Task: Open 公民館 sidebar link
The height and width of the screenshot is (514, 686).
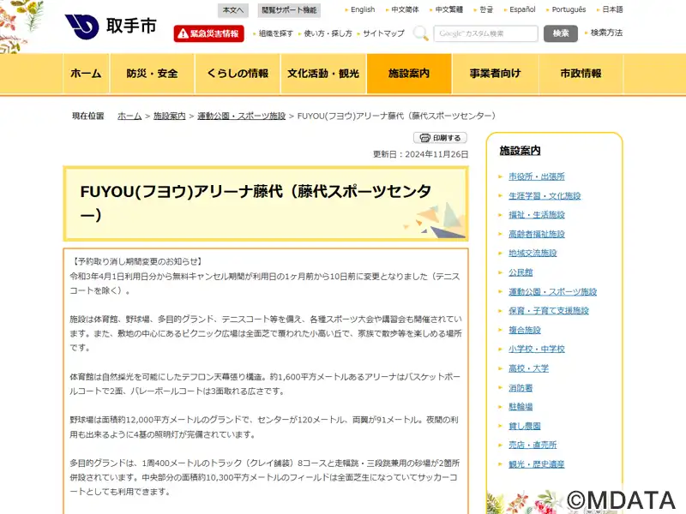Action: click(x=520, y=272)
